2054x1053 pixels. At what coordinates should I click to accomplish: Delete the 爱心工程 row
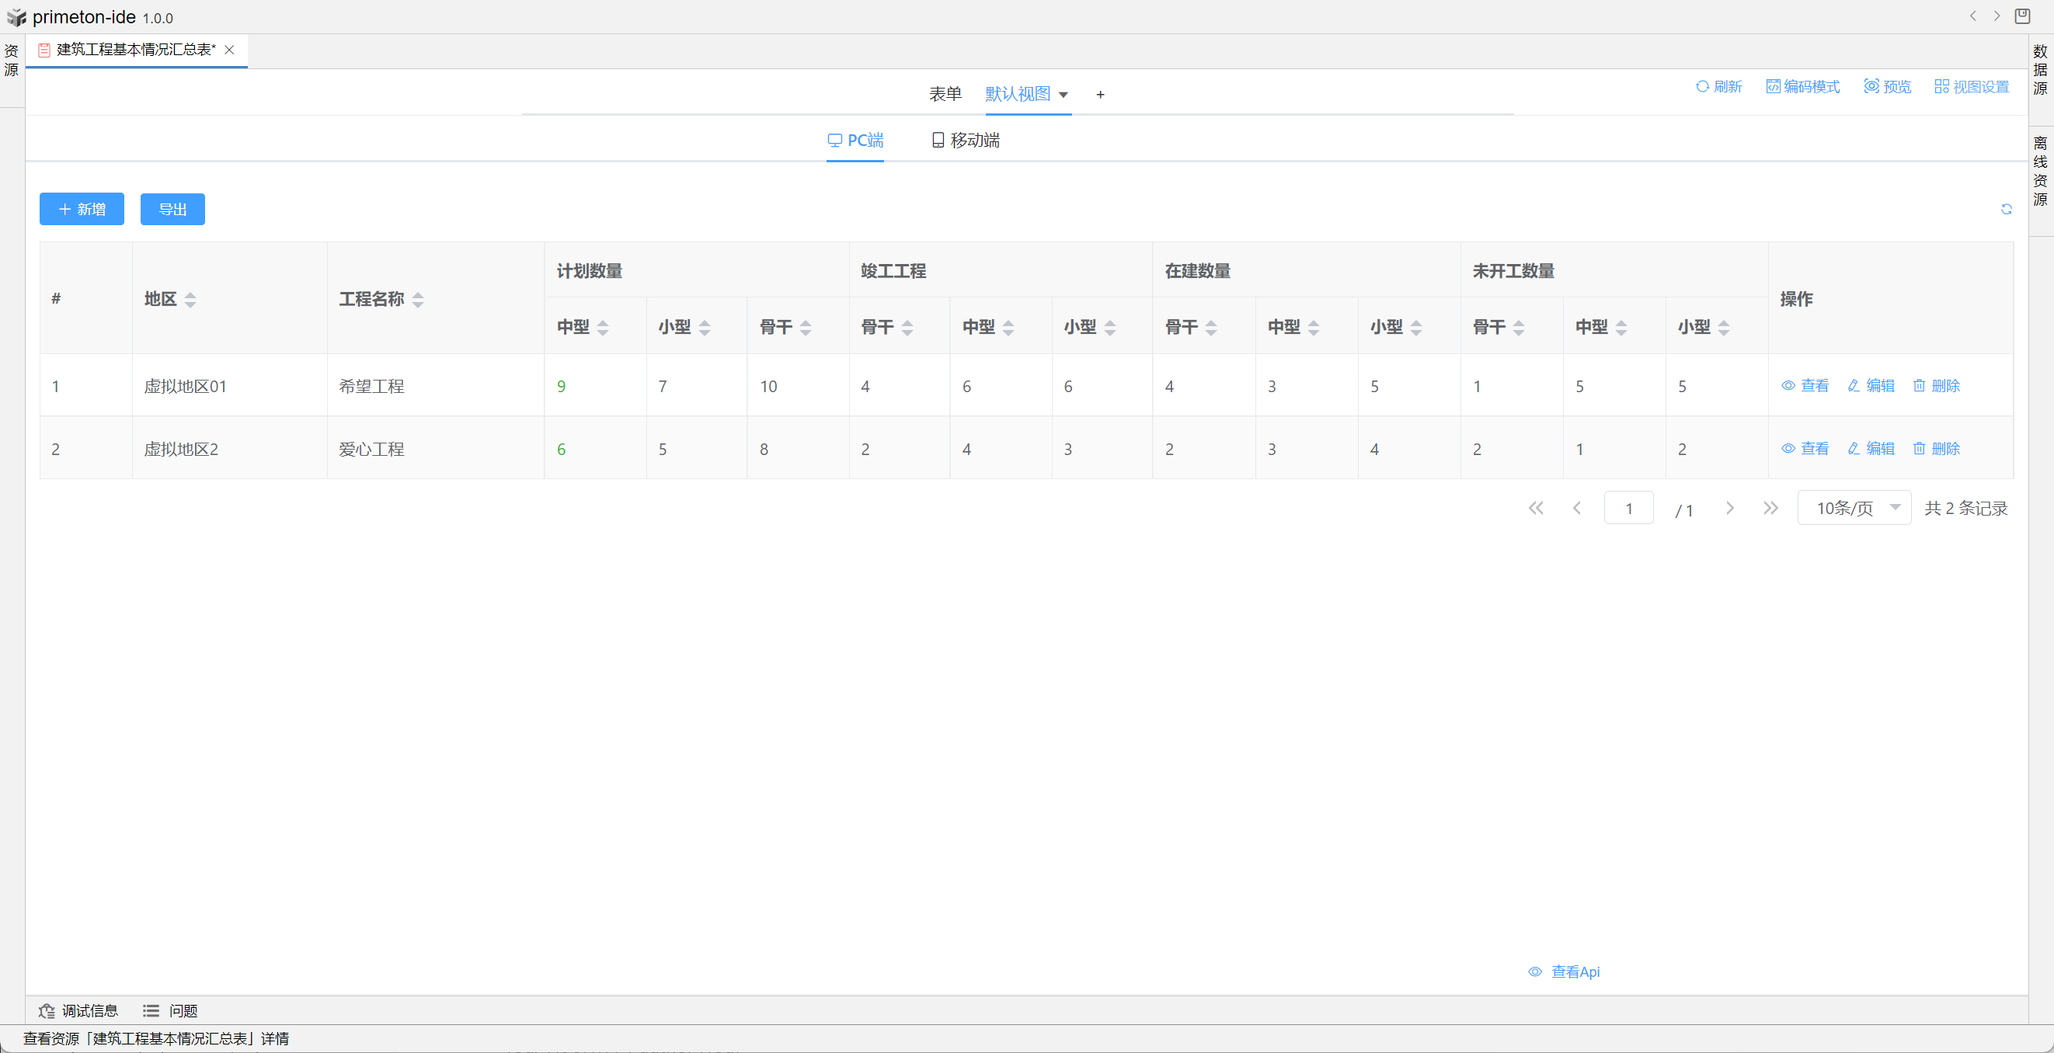(1936, 449)
